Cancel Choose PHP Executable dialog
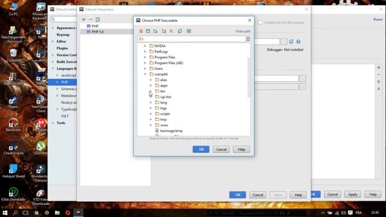 coord(221,149)
